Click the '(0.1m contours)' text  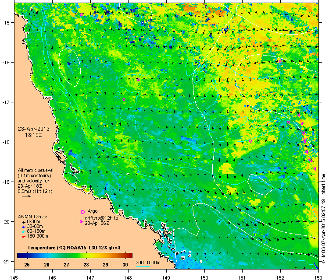34,175
